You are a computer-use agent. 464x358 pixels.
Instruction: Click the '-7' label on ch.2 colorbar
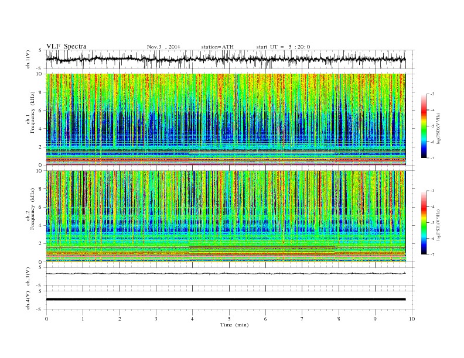pyautogui.click(x=432, y=254)
